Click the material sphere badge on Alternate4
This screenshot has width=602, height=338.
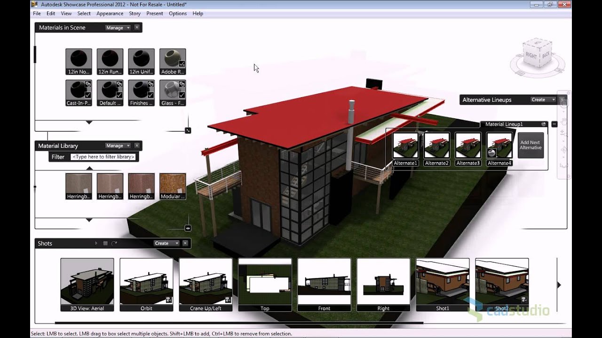point(491,153)
